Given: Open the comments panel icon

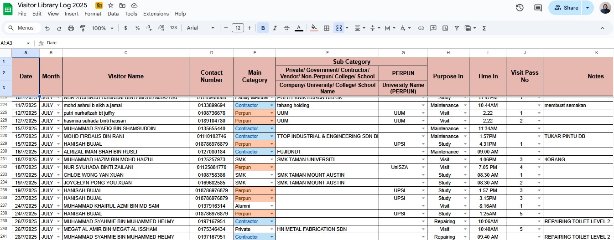Looking at the screenshot, I should point(538,8).
